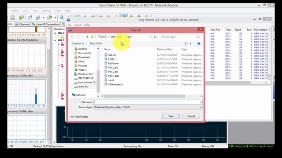Select Network in navigation pane
Screen dimensions: 282x158
pos(81,95)
